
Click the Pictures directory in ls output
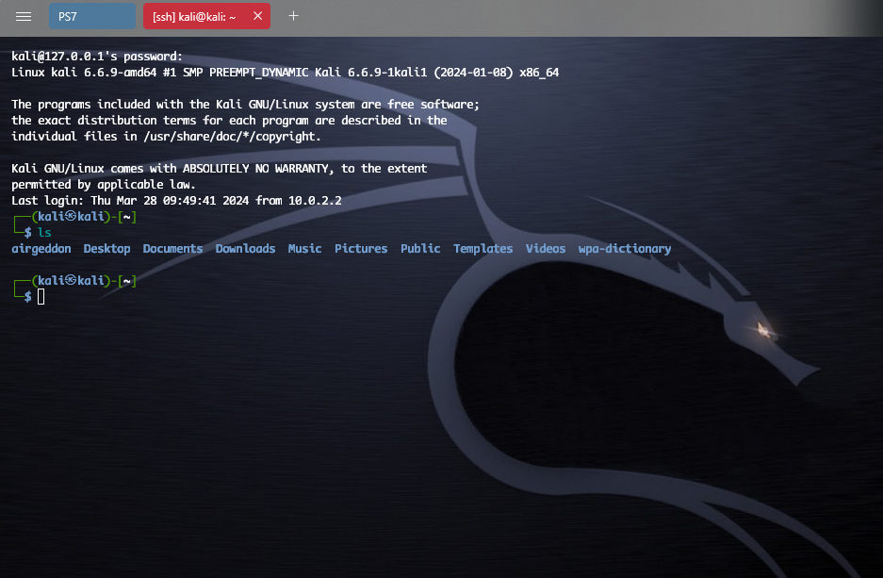tap(361, 248)
